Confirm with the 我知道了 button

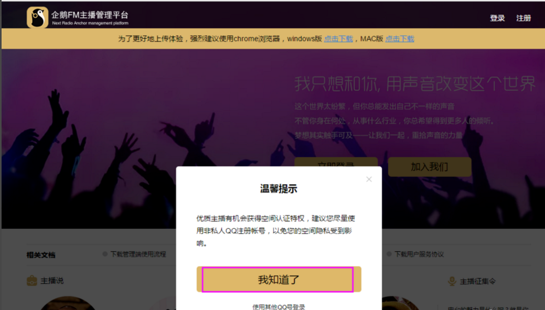[x=279, y=280]
